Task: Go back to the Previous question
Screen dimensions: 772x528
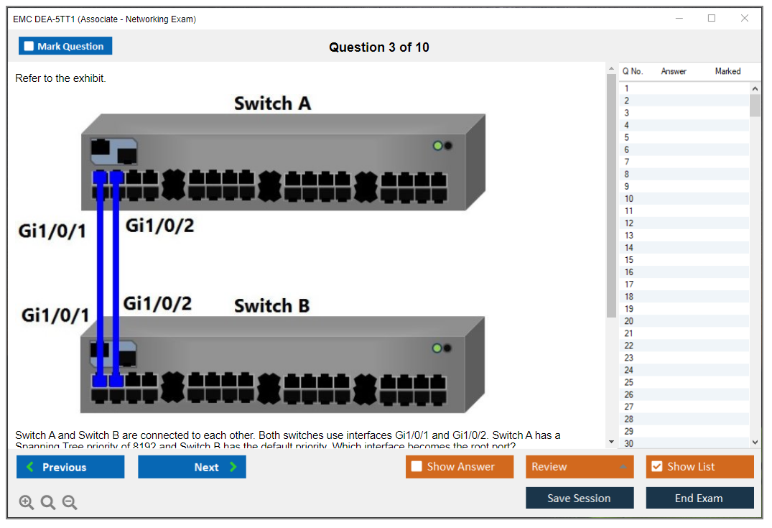Action: pos(70,467)
